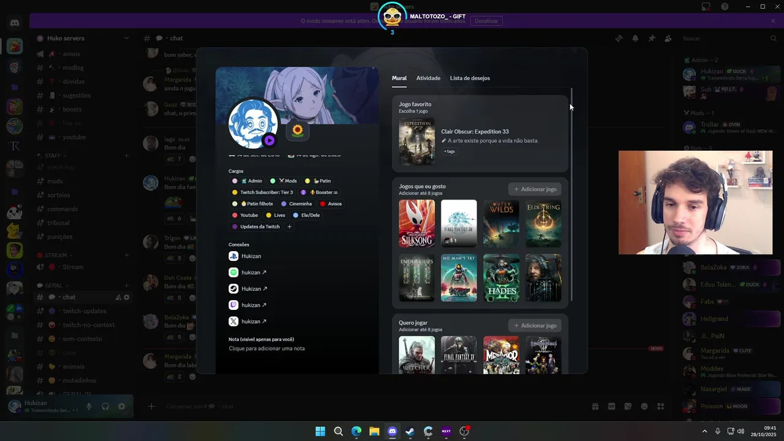
Task: Click the invite icon on chat channel
Action: click(x=118, y=298)
